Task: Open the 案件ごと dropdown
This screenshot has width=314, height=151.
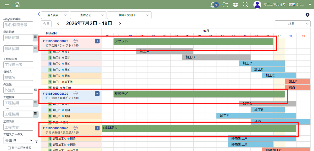Action: click(x=88, y=15)
